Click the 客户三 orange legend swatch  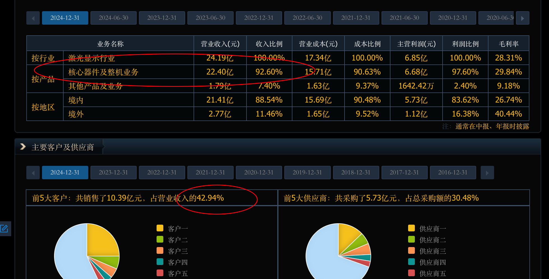(160, 250)
